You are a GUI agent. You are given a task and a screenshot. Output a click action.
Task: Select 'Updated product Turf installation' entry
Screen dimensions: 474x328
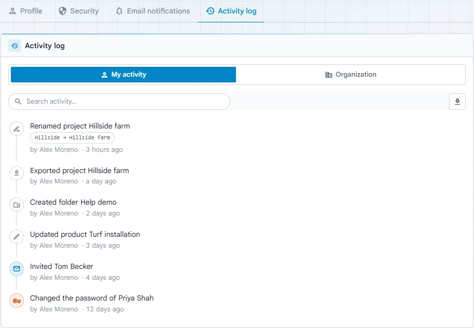coord(85,234)
